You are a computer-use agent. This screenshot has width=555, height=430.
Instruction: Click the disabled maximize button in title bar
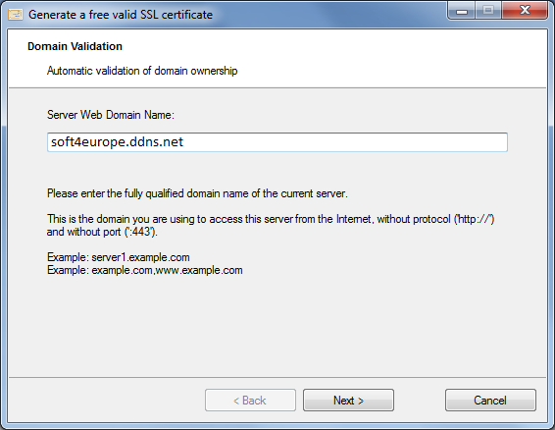tap(488, 11)
